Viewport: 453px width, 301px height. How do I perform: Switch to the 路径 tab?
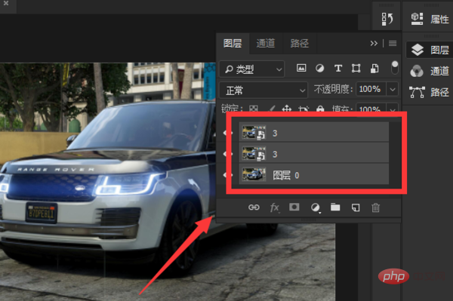click(299, 43)
